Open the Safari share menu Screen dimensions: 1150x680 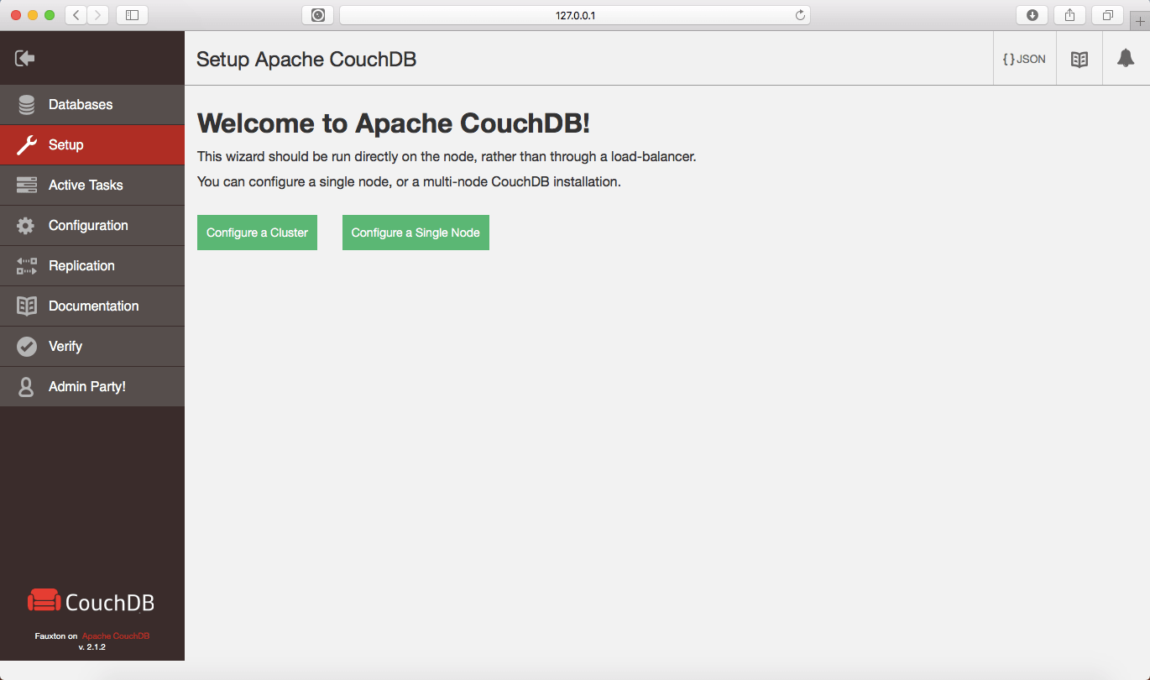coord(1070,15)
